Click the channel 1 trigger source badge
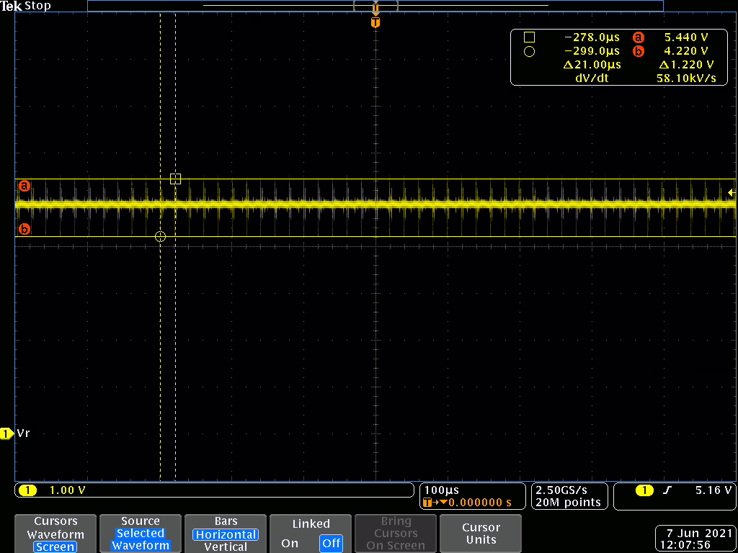The image size is (738, 553). 644,490
